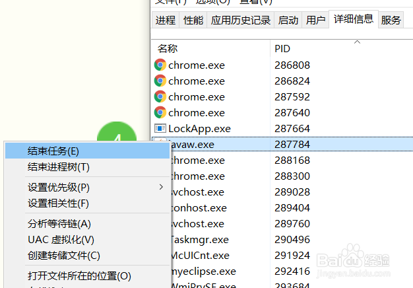Screen dimensions: 413x288
Task: Select 分析等待链(A) menu entry
Action: point(87,224)
